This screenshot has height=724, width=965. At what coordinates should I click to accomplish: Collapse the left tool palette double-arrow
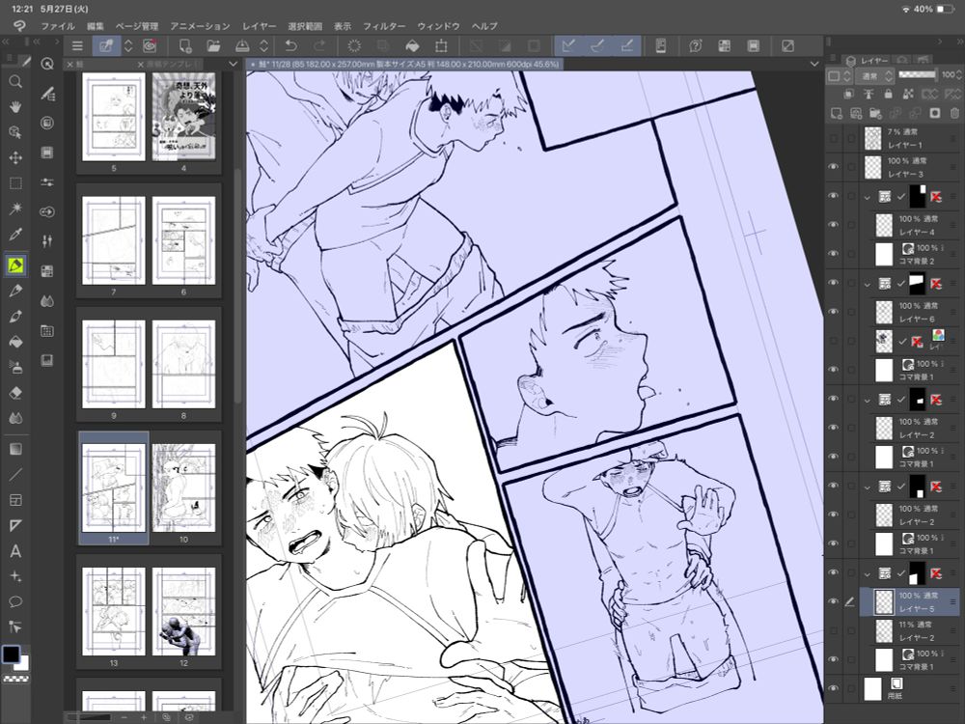[6, 42]
